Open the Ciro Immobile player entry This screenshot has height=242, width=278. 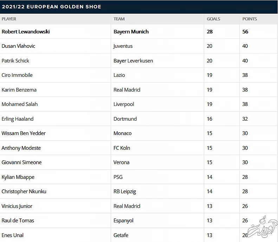(17, 75)
